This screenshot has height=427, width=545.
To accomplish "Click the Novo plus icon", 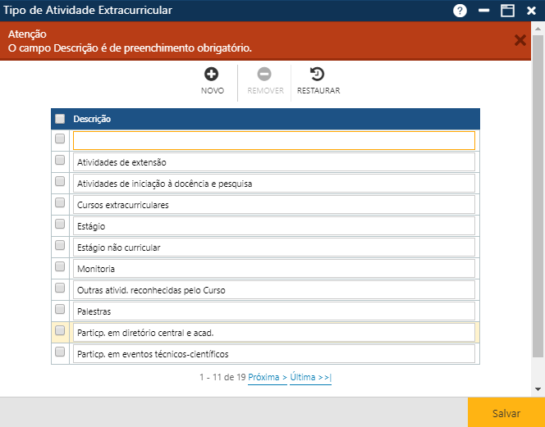I will coord(212,75).
